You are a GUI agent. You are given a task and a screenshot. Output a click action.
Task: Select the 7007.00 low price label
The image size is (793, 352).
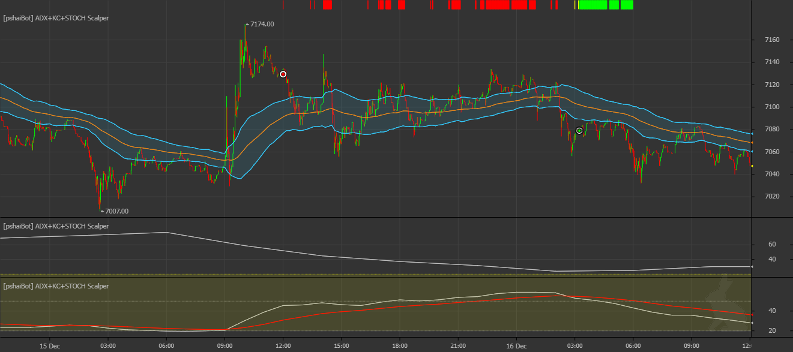pyautogui.click(x=116, y=211)
